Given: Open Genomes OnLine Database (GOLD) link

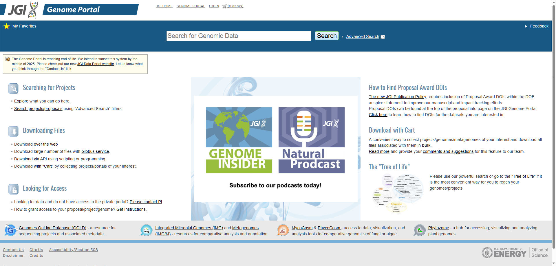Looking at the screenshot, I should coord(52,228).
